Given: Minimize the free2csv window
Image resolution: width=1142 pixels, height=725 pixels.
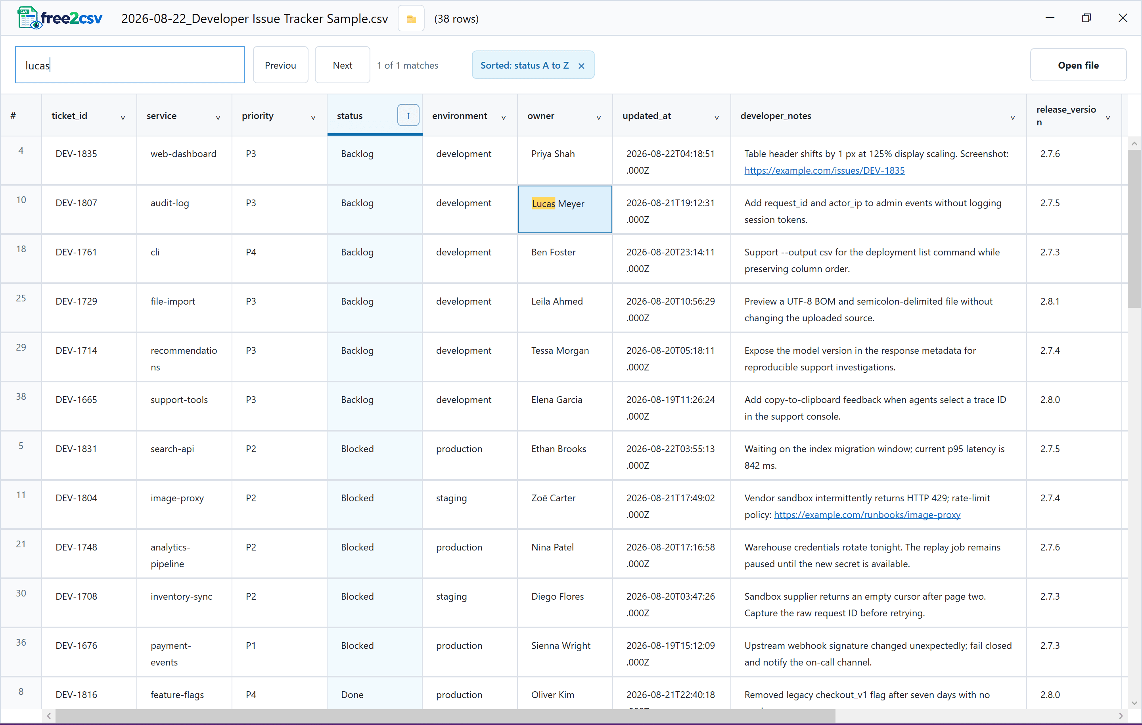Looking at the screenshot, I should click(x=1050, y=18).
